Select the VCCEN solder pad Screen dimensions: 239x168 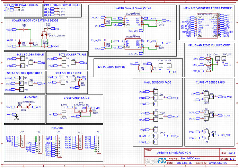point(64,114)
